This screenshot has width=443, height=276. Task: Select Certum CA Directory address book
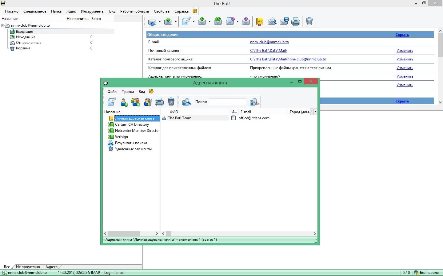[x=132, y=125]
